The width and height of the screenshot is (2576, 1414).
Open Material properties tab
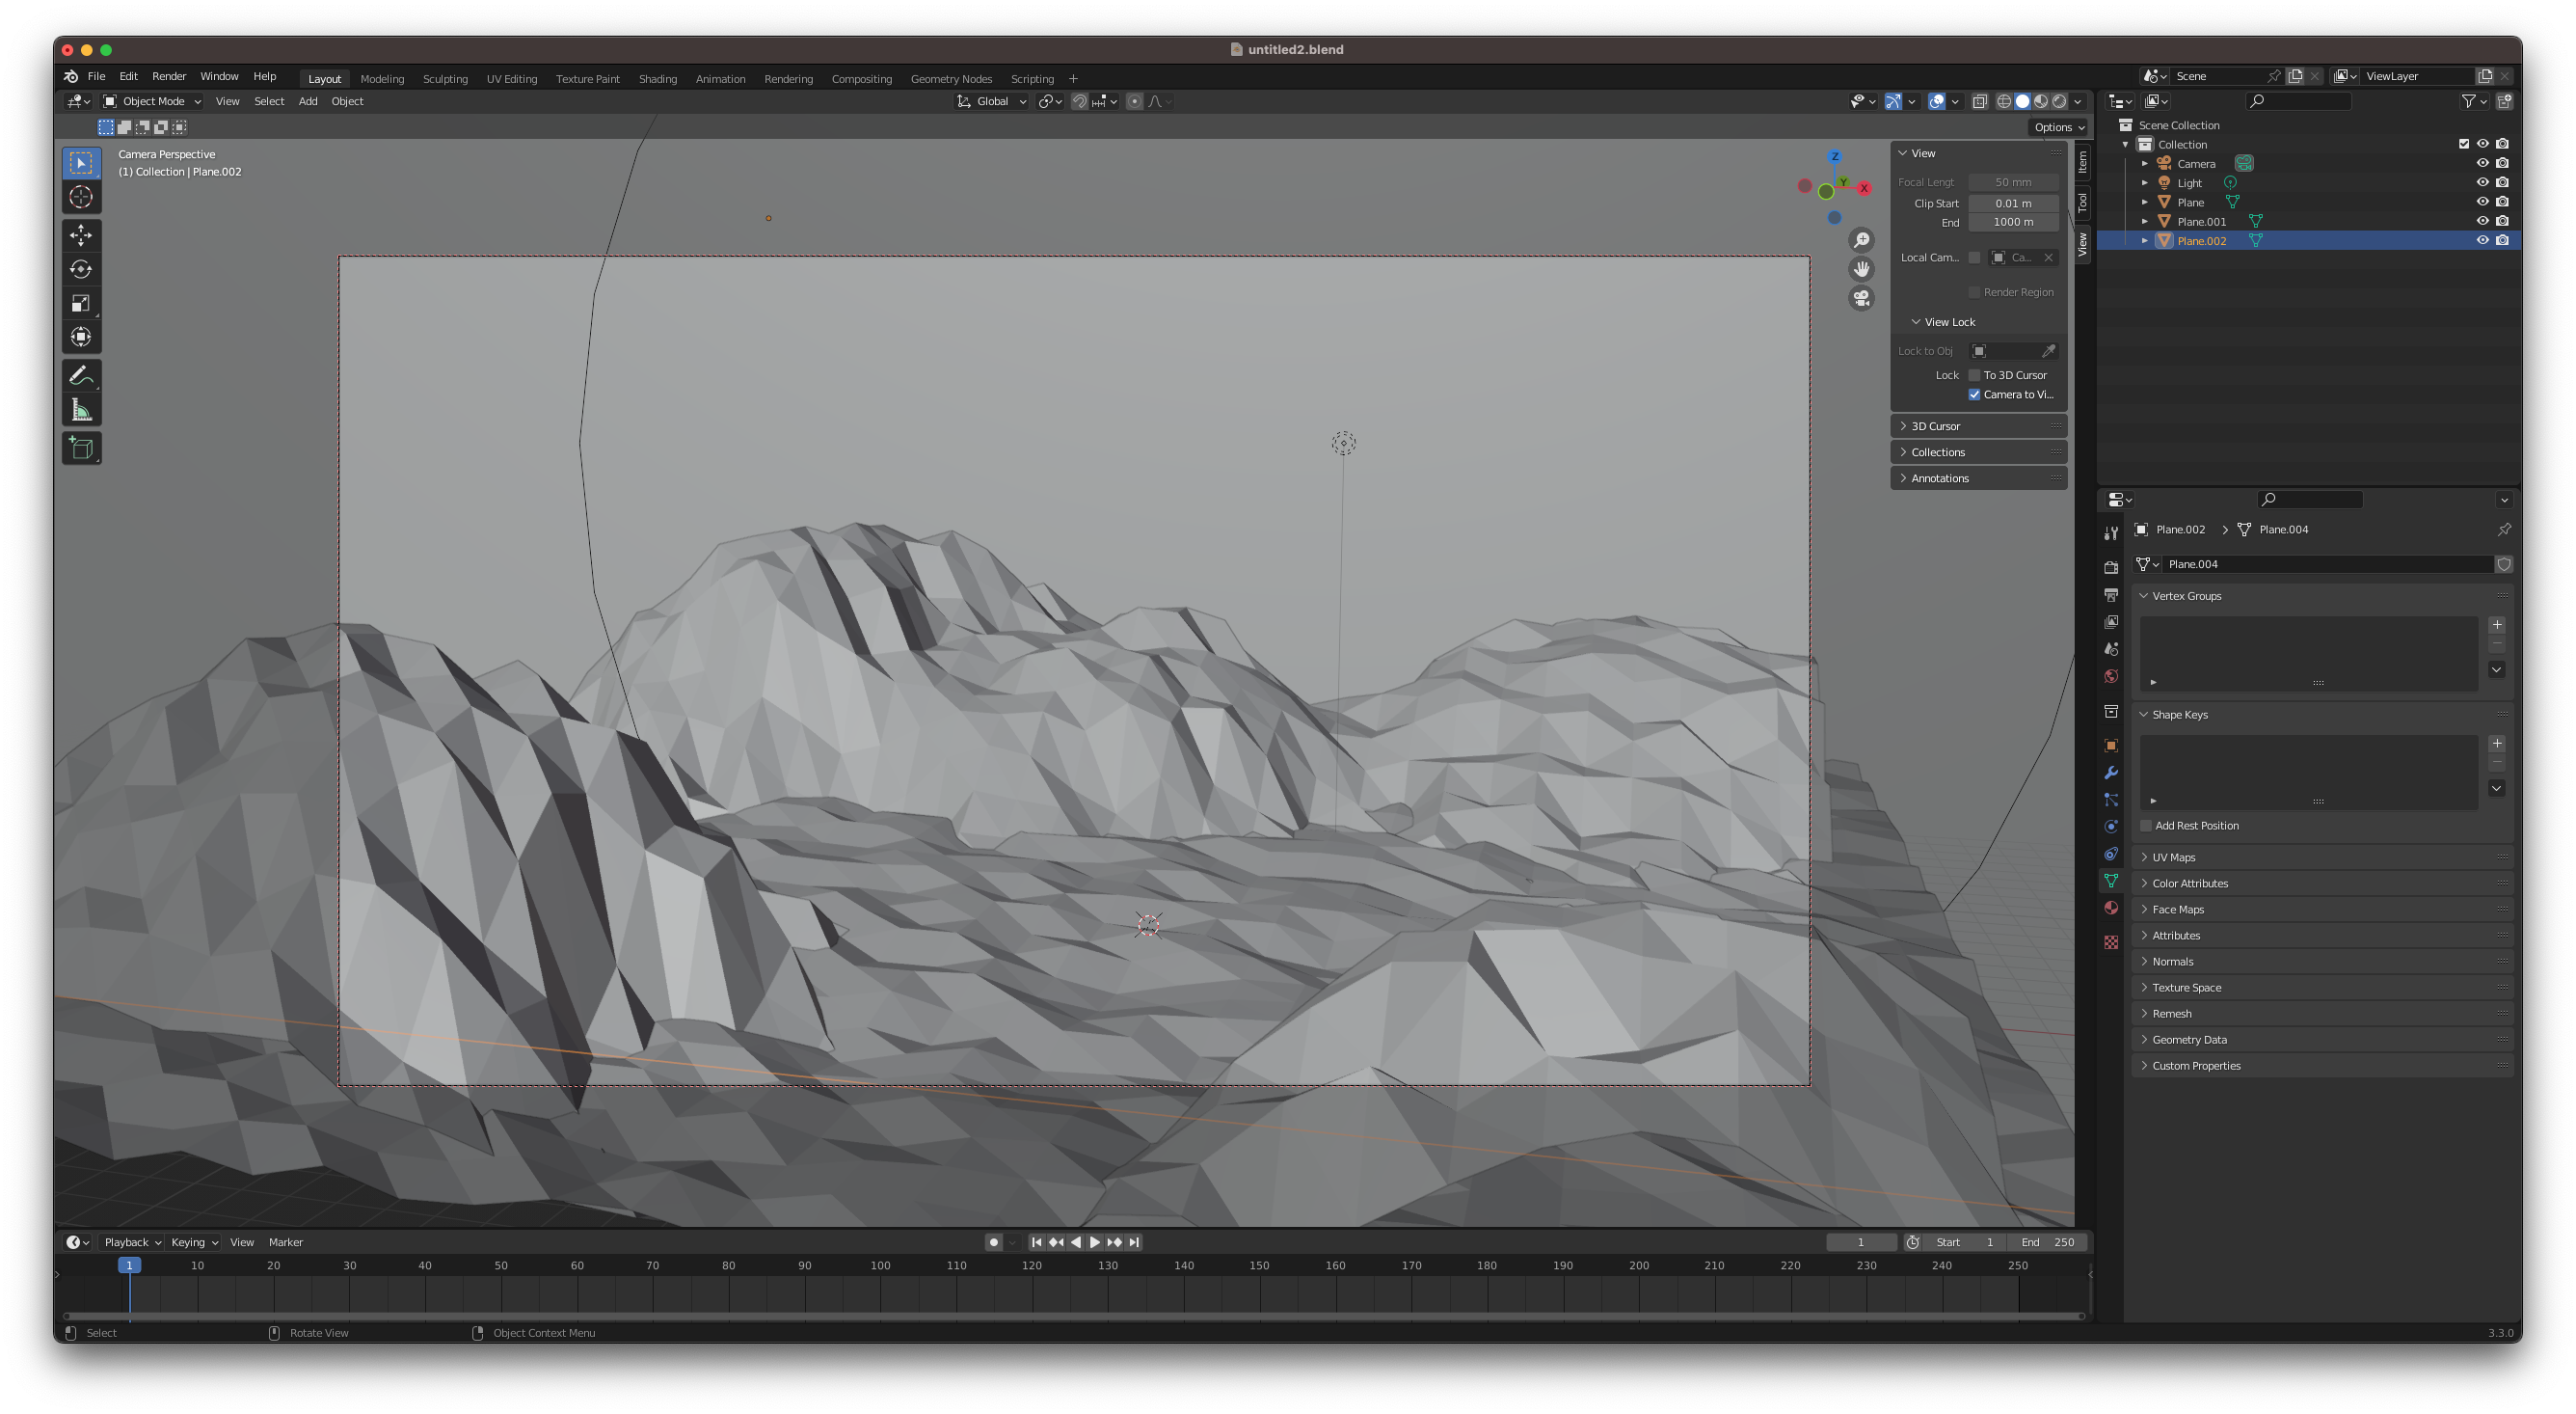pos(2111,908)
